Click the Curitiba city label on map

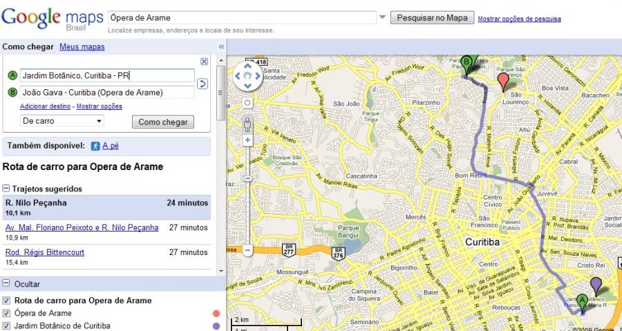(x=482, y=242)
